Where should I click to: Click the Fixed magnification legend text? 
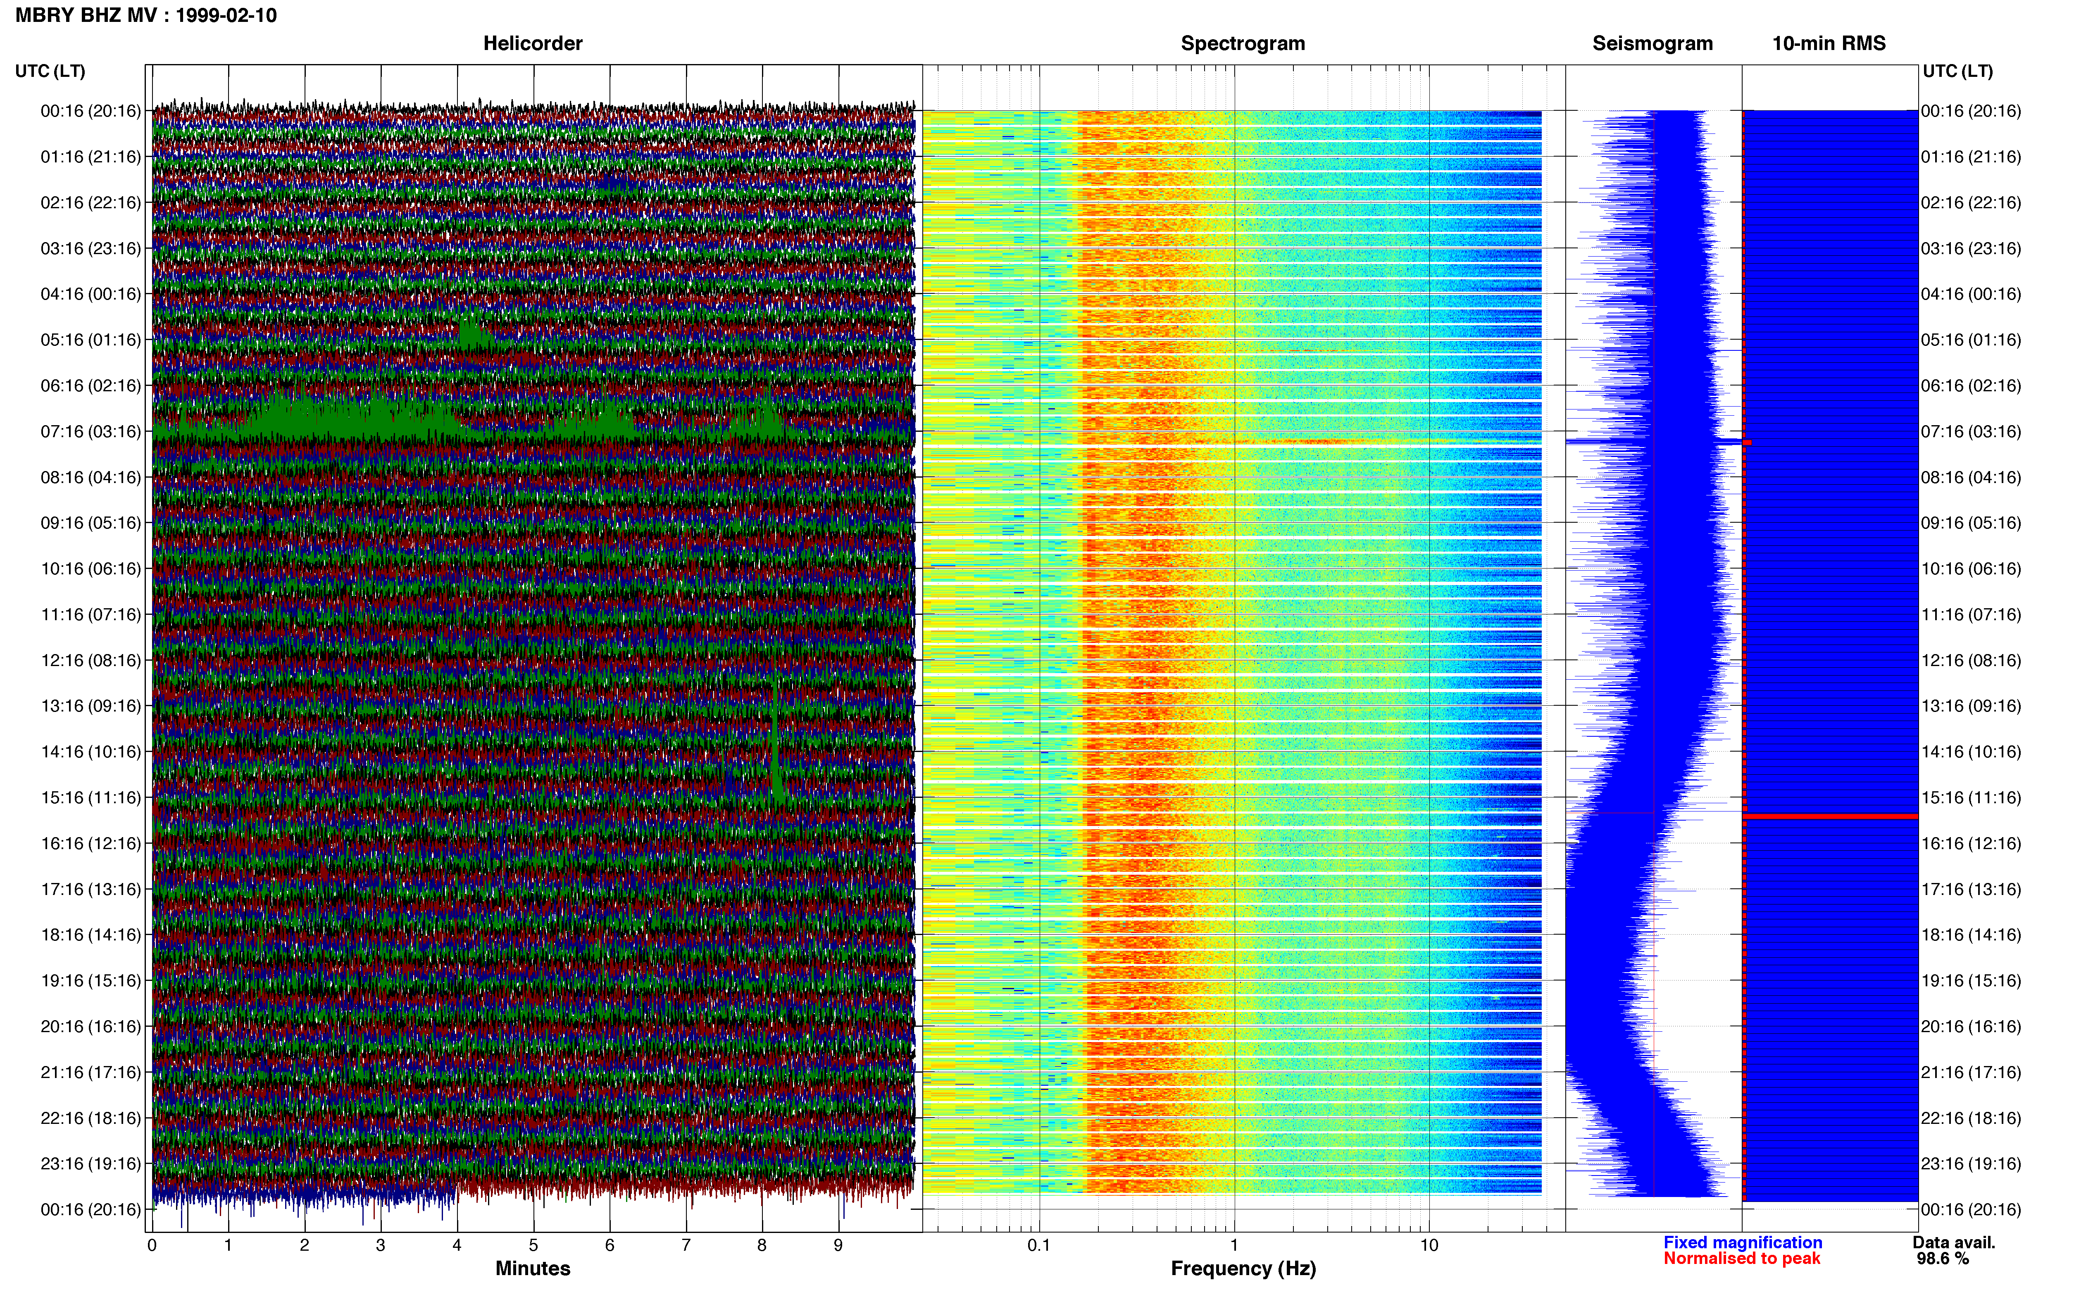[x=1742, y=1242]
